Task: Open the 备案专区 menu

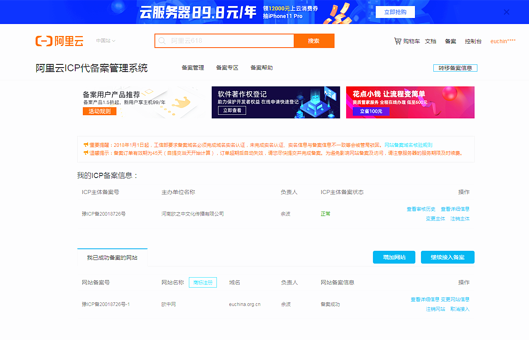Action: tap(227, 68)
